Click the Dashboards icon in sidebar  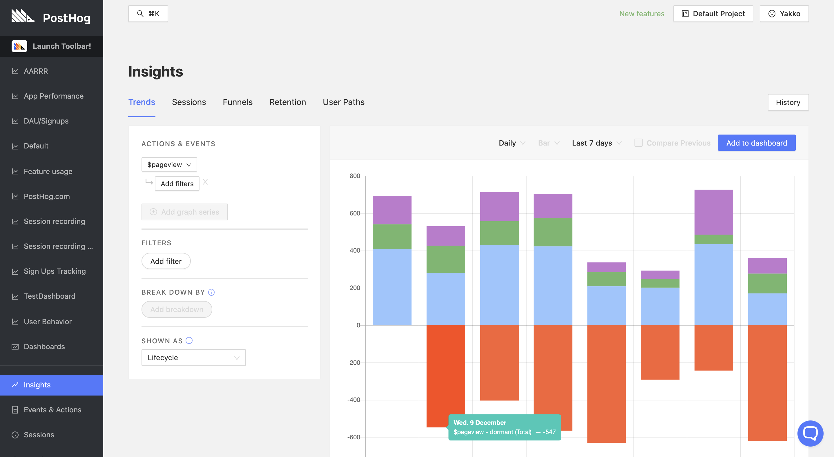[15, 346]
